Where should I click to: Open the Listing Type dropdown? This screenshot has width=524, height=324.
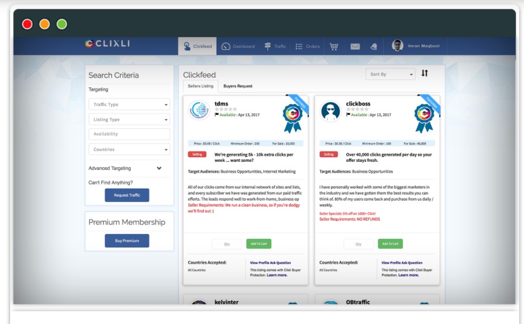(129, 120)
